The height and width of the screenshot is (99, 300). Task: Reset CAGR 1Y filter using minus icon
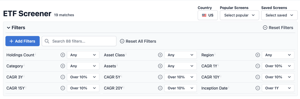pos(258,66)
